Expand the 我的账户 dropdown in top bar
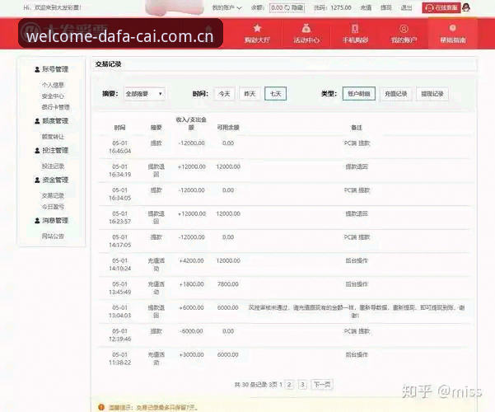This screenshot has width=495, height=412. click(x=226, y=7)
